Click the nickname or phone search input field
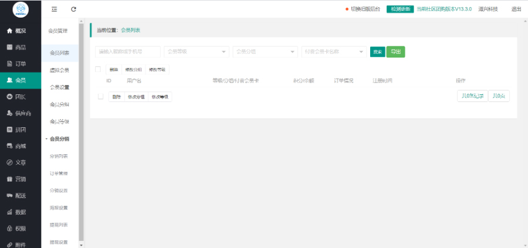 tap(127, 52)
